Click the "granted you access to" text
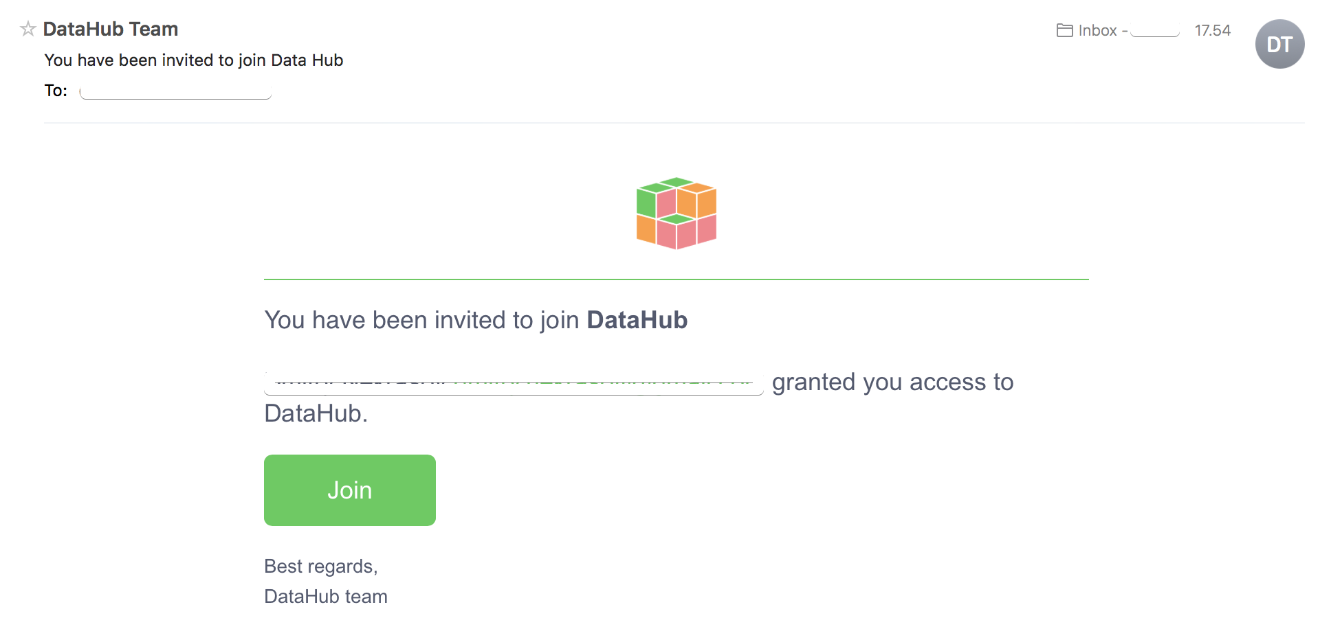Image resolution: width=1331 pixels, height=640 pixels. (x=892, y=382)
